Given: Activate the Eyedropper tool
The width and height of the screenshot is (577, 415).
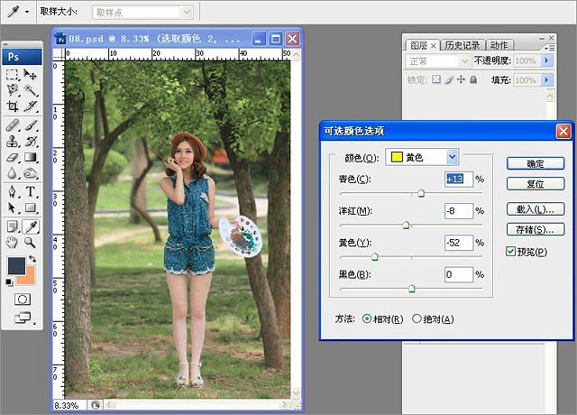Looking at the screenshot, I should pos(31,226).
